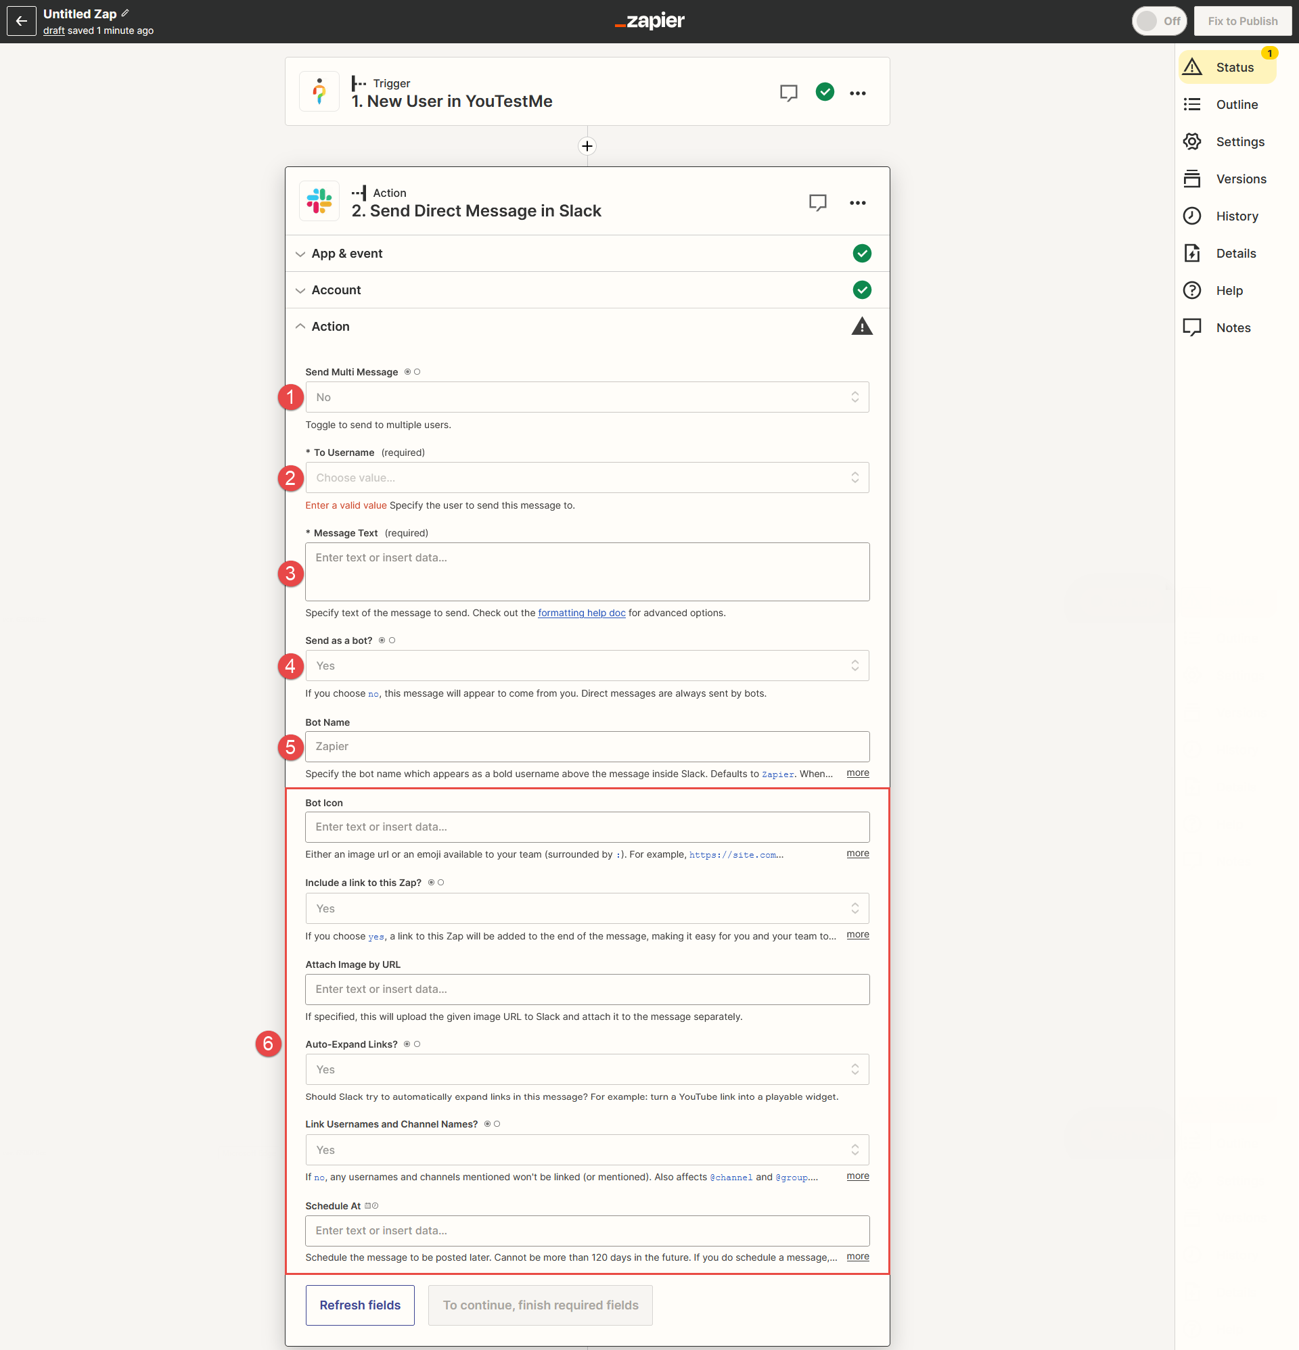Expand Include a link description with more

(858, 935)
